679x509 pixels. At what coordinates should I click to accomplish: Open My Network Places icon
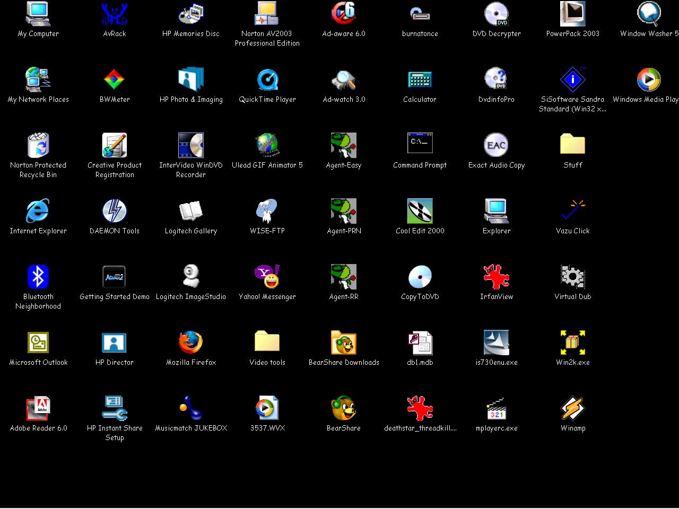[x=38, y=80]
